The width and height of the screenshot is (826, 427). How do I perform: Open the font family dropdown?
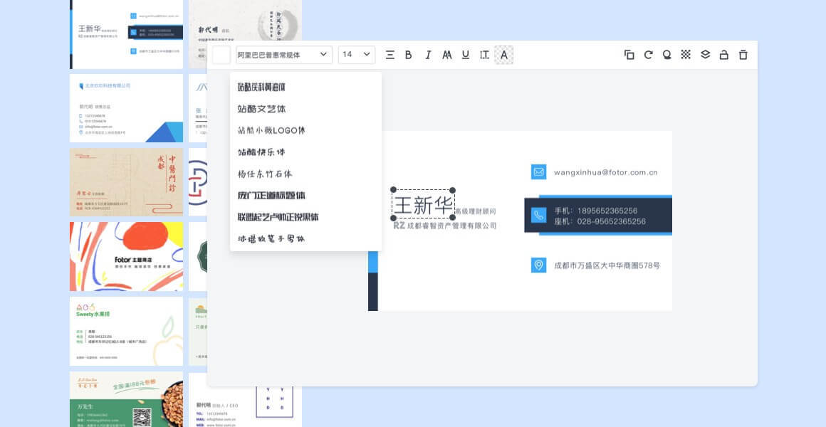(283, 55)
